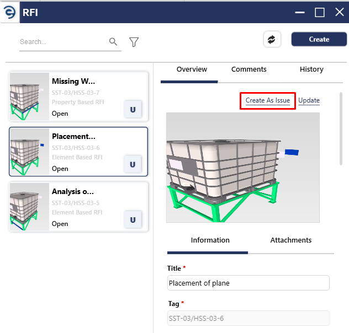Click the search magnifier icon
Image resolution: width=349 pixels, height=333 pixels.
(113, 41)
